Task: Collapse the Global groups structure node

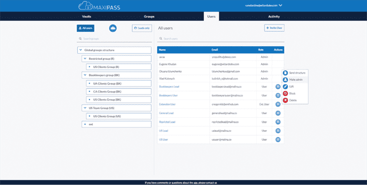Action: (x=81, y=50)
